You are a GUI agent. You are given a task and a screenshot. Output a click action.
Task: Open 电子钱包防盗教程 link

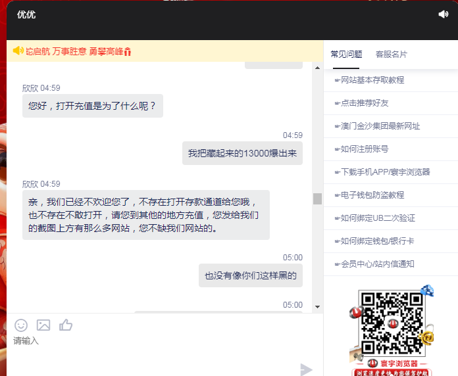click(372, 195)
